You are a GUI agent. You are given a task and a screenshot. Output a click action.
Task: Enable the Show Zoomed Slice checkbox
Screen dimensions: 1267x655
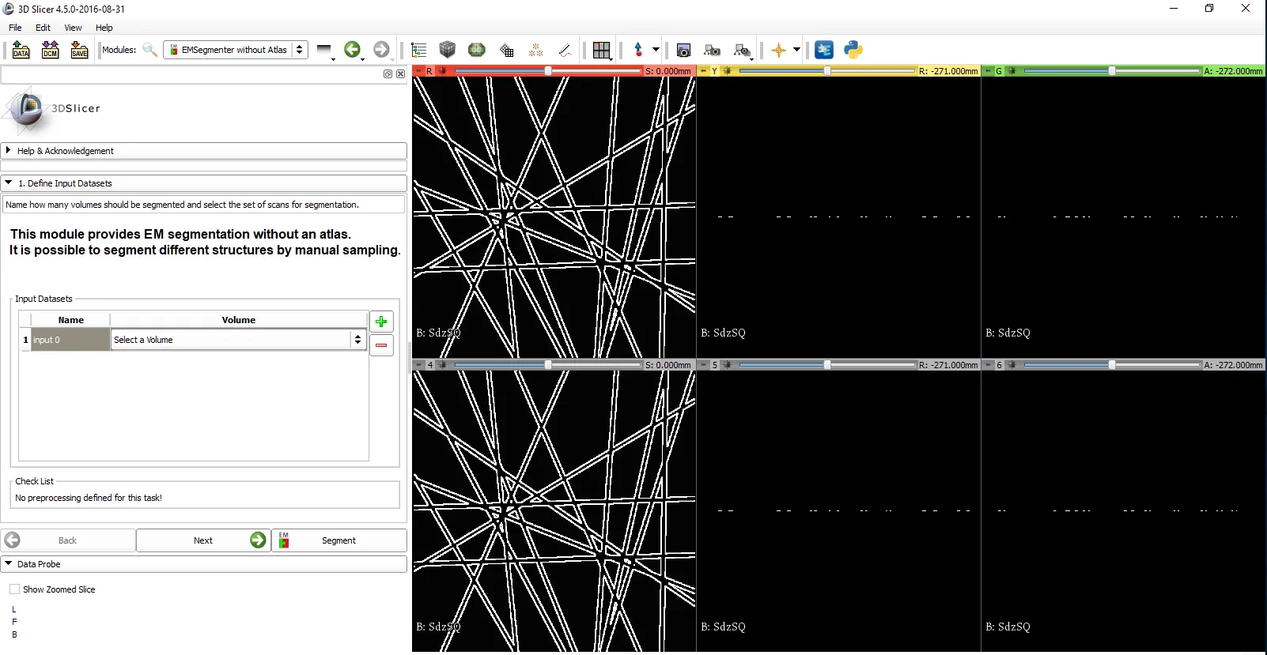click(14, 589)
